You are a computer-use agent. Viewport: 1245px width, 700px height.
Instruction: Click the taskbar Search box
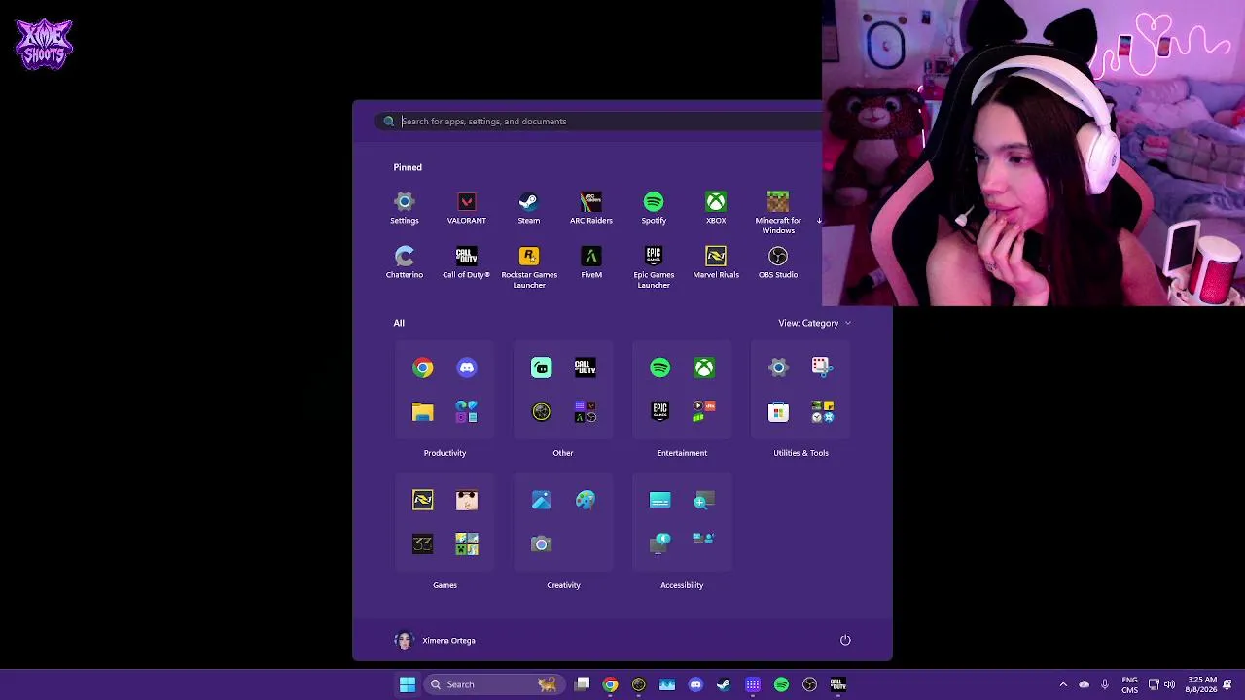point(494,684)
